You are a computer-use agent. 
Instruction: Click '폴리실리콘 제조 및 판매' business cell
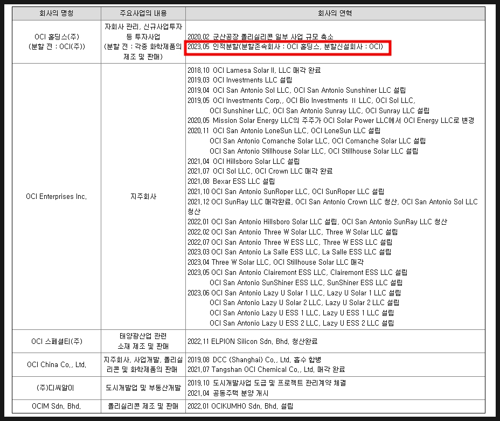[x=143, y=406]
